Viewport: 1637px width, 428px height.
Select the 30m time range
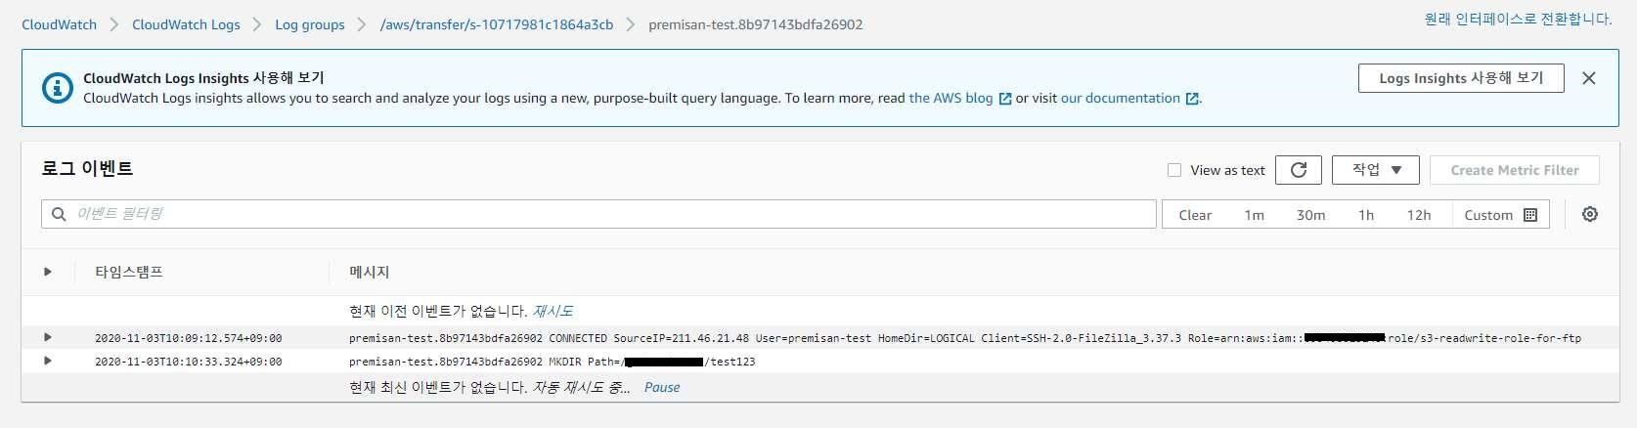click(1311, 215)
